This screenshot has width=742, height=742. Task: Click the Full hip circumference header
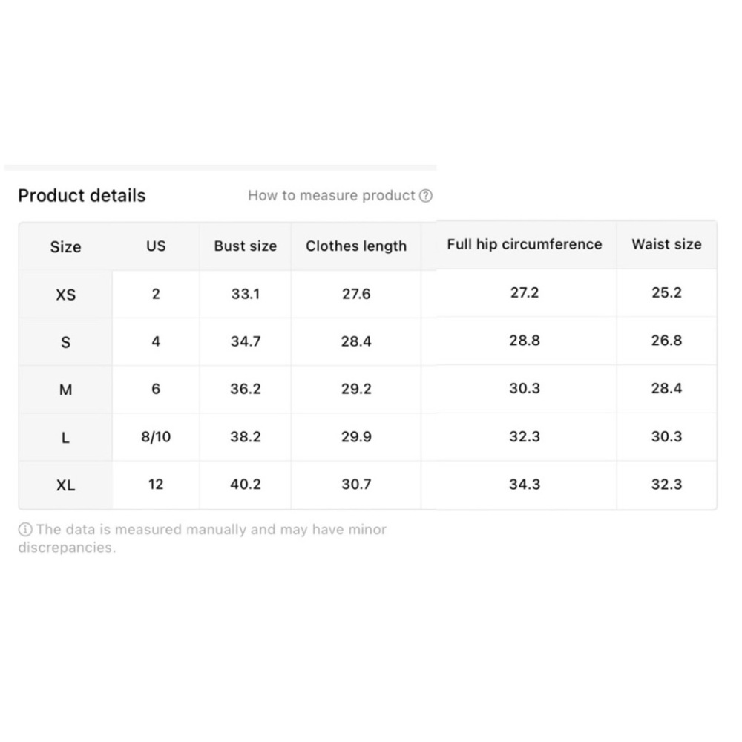coord(525,244)
